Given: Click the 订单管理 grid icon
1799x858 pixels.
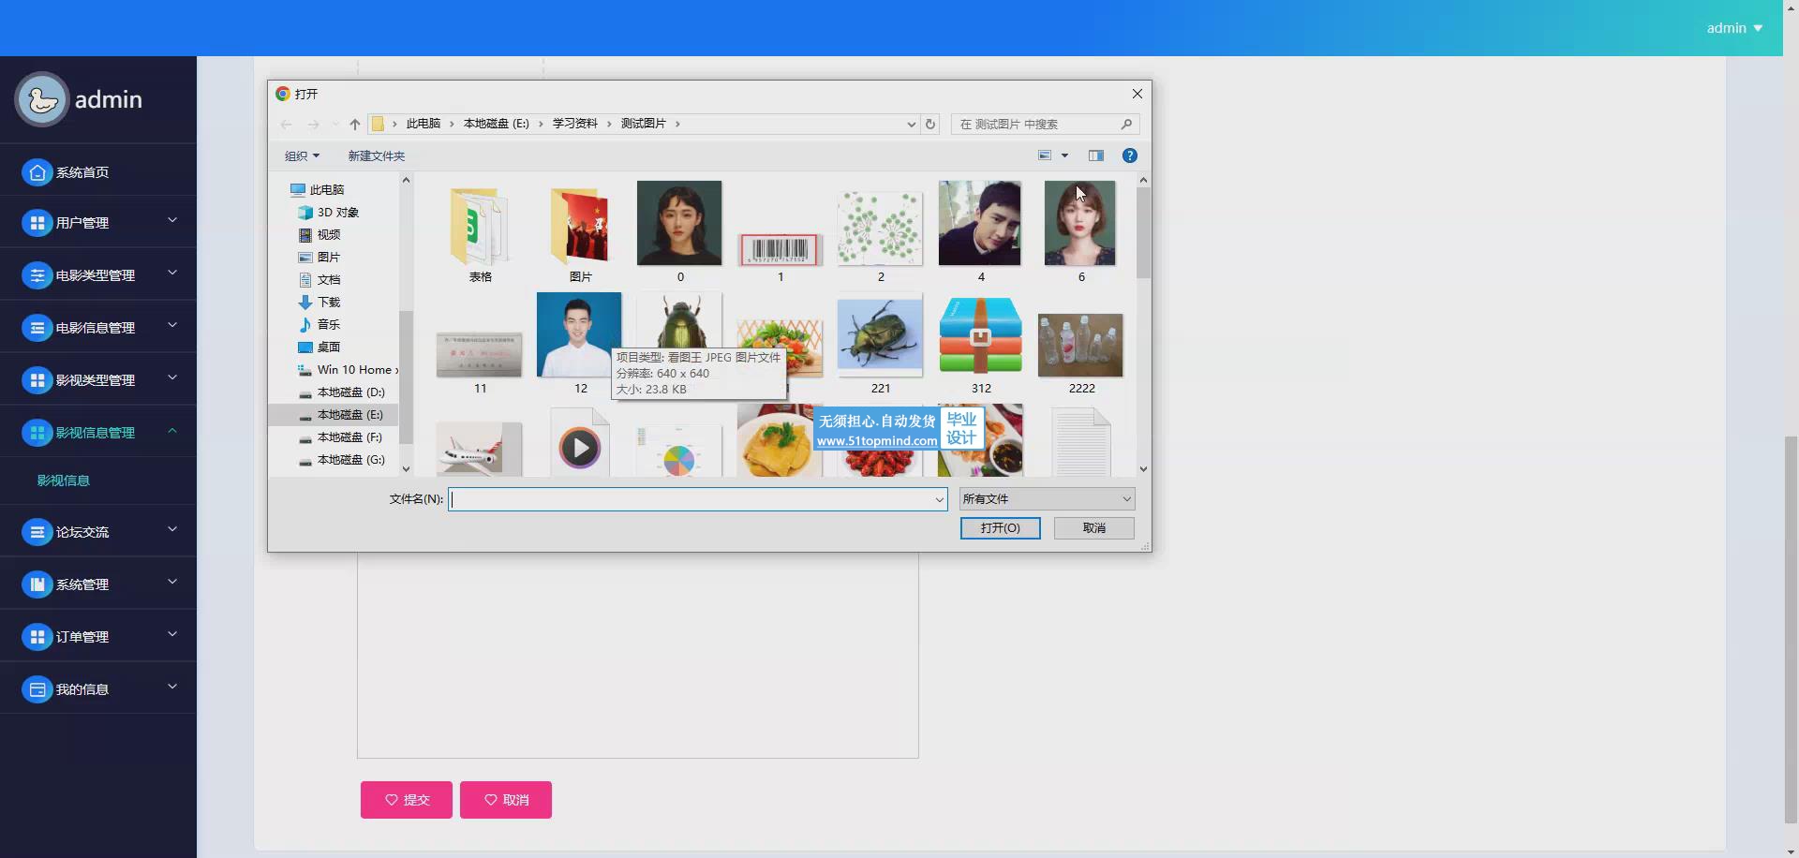Looking at the screenshot, I should [37, 637].
